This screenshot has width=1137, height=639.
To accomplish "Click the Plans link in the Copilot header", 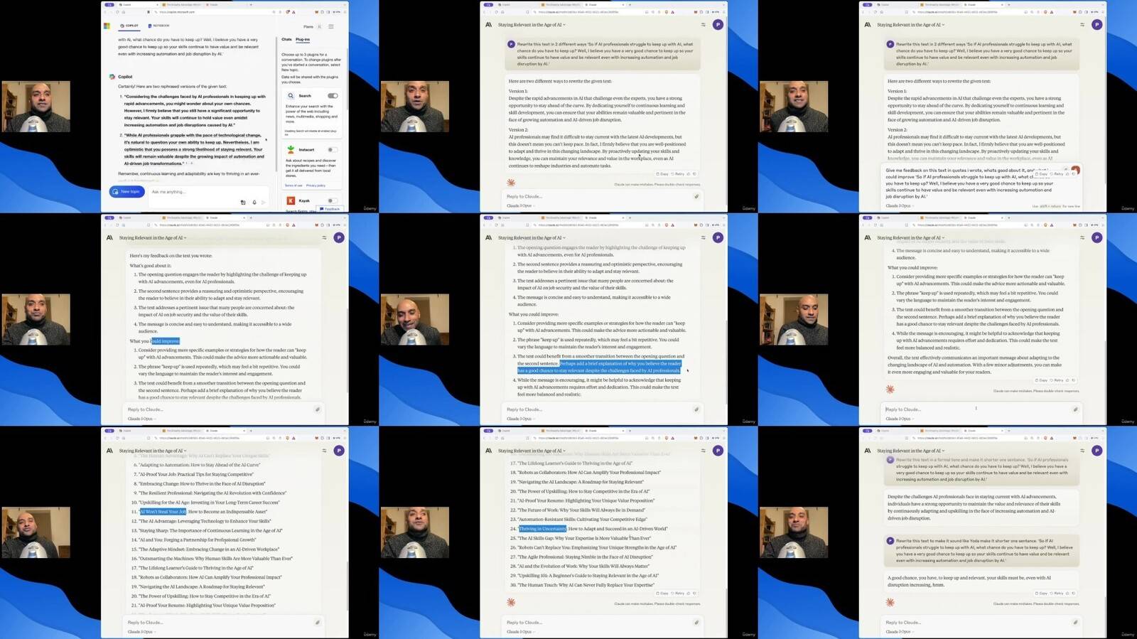I will pos(308,26).
